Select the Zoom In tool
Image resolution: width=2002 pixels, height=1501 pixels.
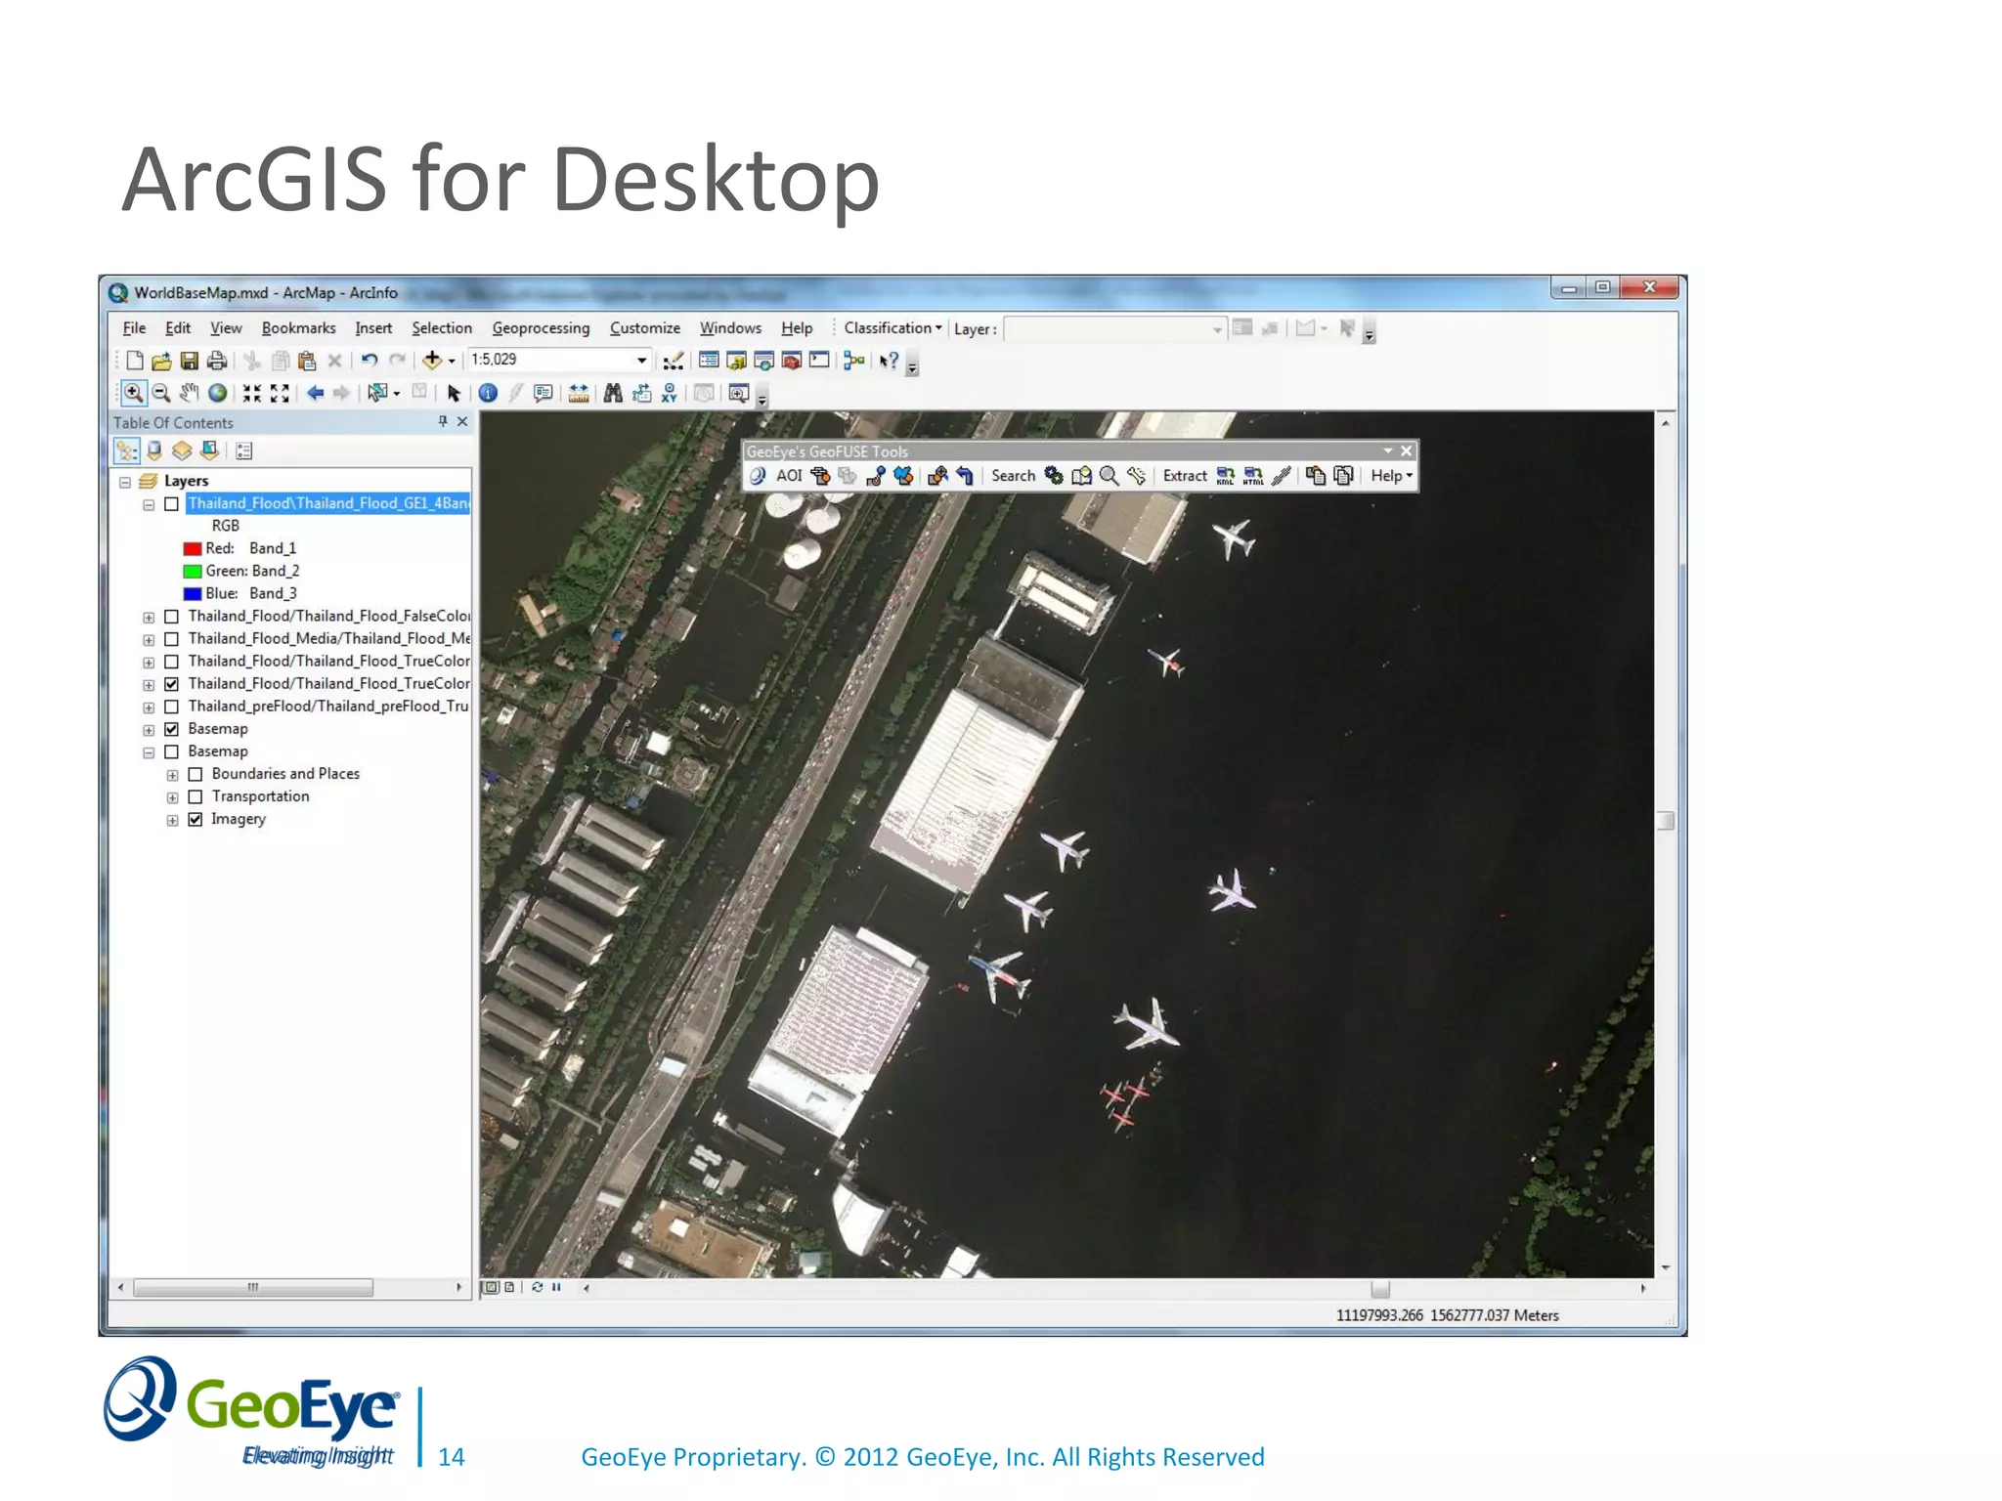pyautogui.click(x=134, y=393)
